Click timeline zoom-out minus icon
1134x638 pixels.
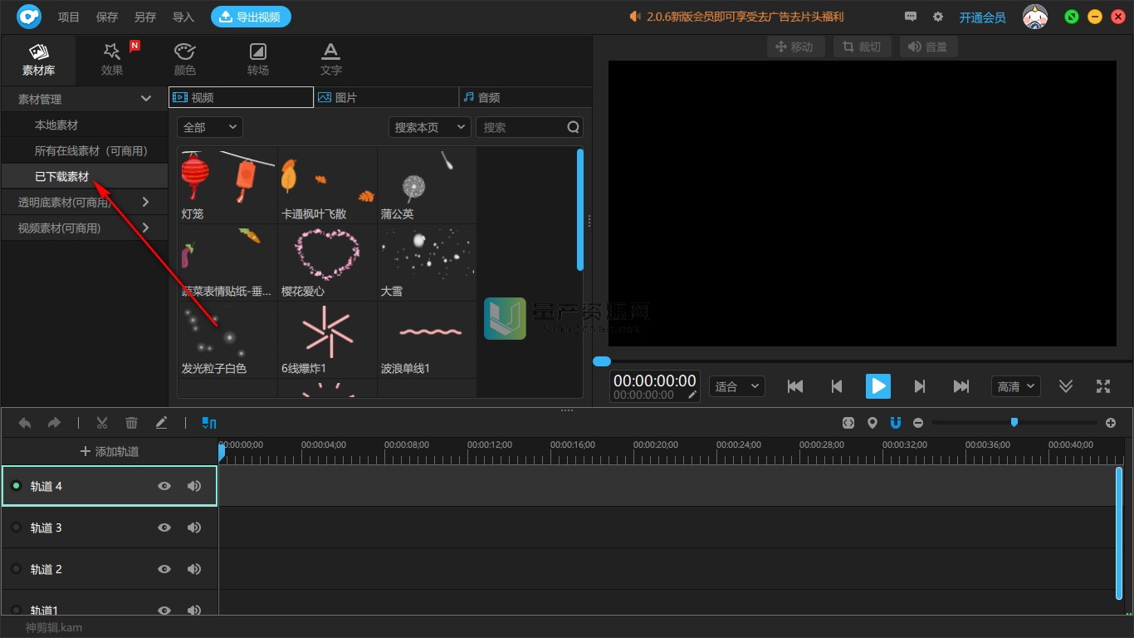click(917, 423)
